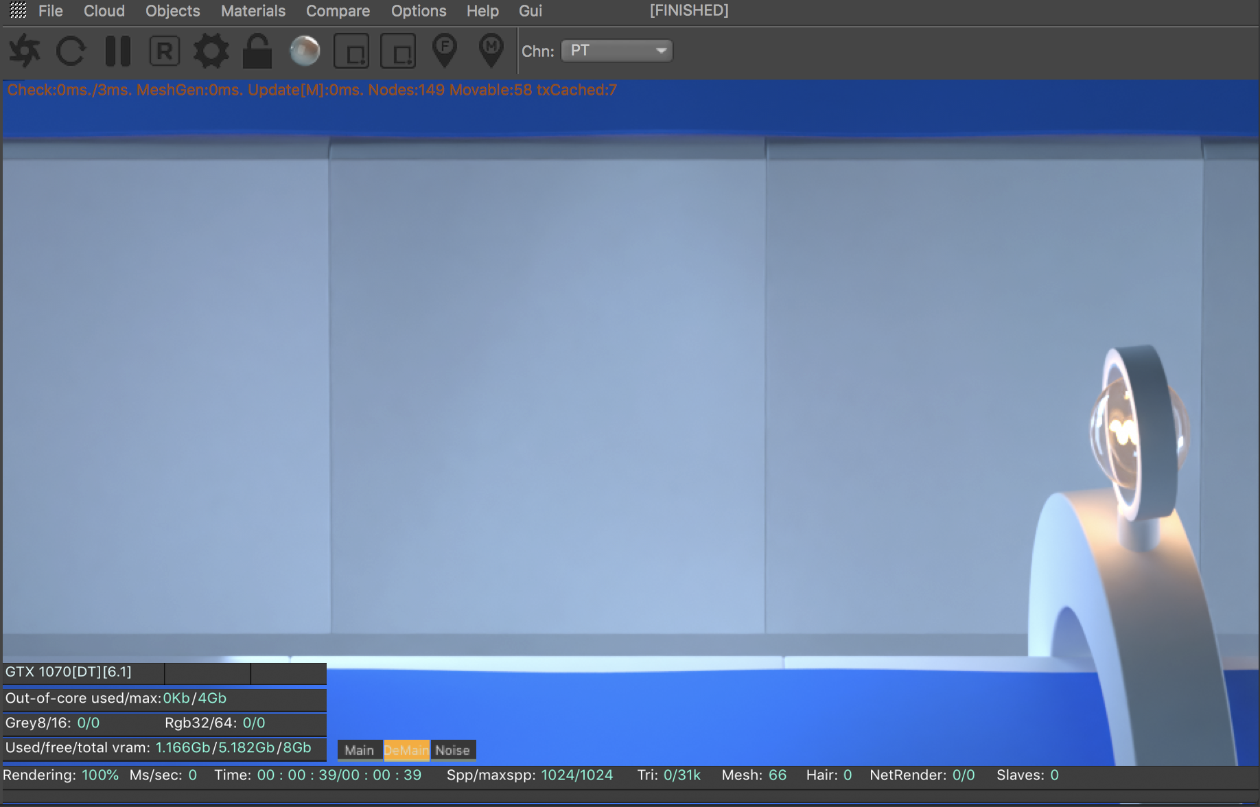Image resolution: width=1260 pixels, height=807 pixels.
Task: Click the 'Mesh: 66' status entry
Action: [754, 775]
